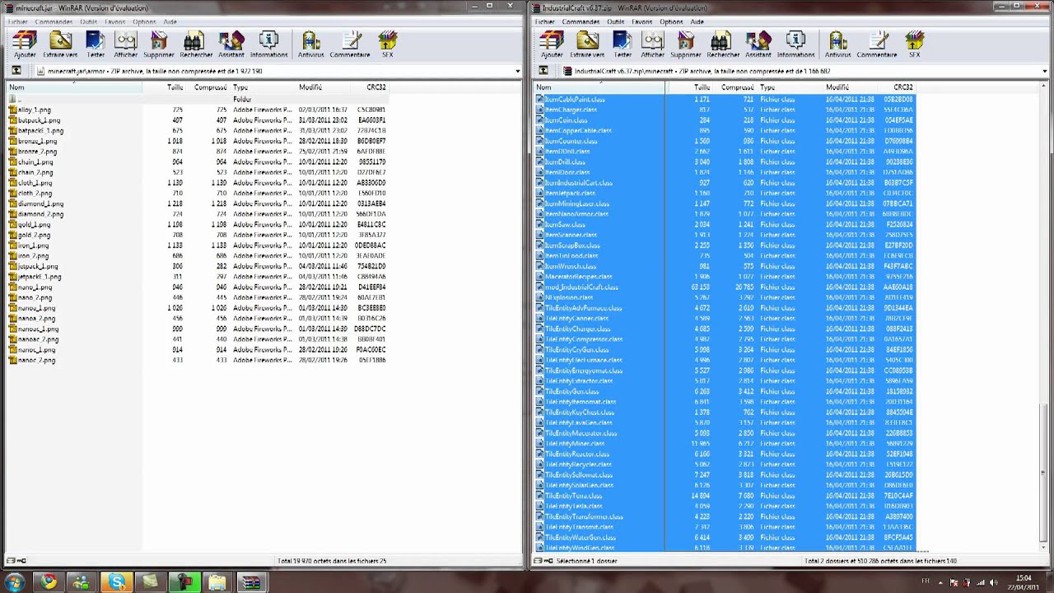Image resolution: width=1054 pixels, height=593 pixels.
Task: Click Ajouter icon in IndustrialCraft window
Action: click(552, 44)
